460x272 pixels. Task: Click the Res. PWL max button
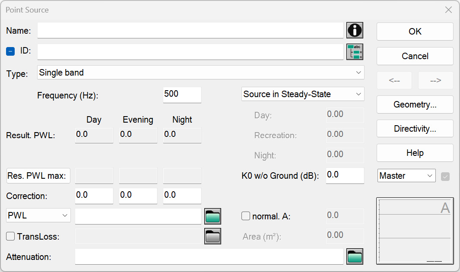point(38,176)
